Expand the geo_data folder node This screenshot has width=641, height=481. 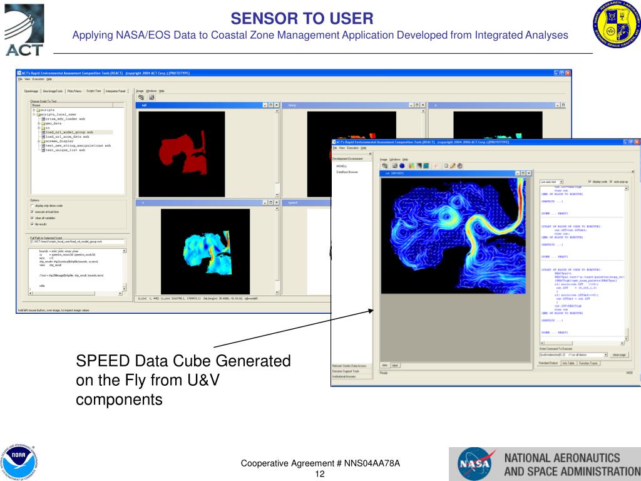pyautogui.click(x=39, y=123)
